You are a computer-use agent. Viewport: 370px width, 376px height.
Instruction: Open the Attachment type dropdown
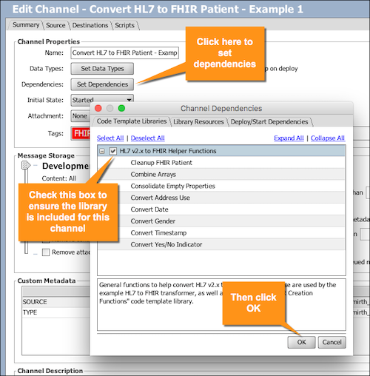pyautogui.click(x=81, y=116)
